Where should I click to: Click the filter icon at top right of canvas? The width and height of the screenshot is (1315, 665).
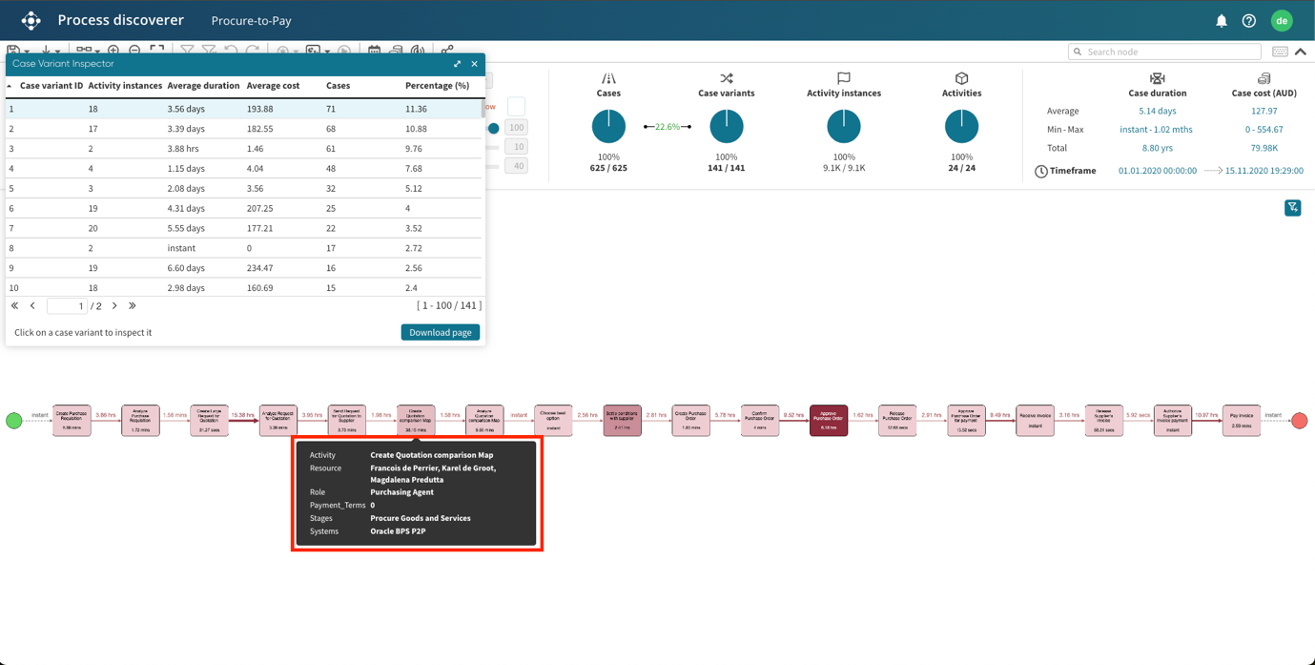[x=1292, y=208]
